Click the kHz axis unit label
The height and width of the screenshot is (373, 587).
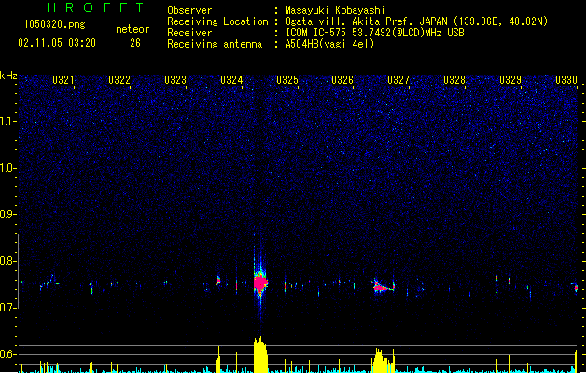(x=8, y=76)
